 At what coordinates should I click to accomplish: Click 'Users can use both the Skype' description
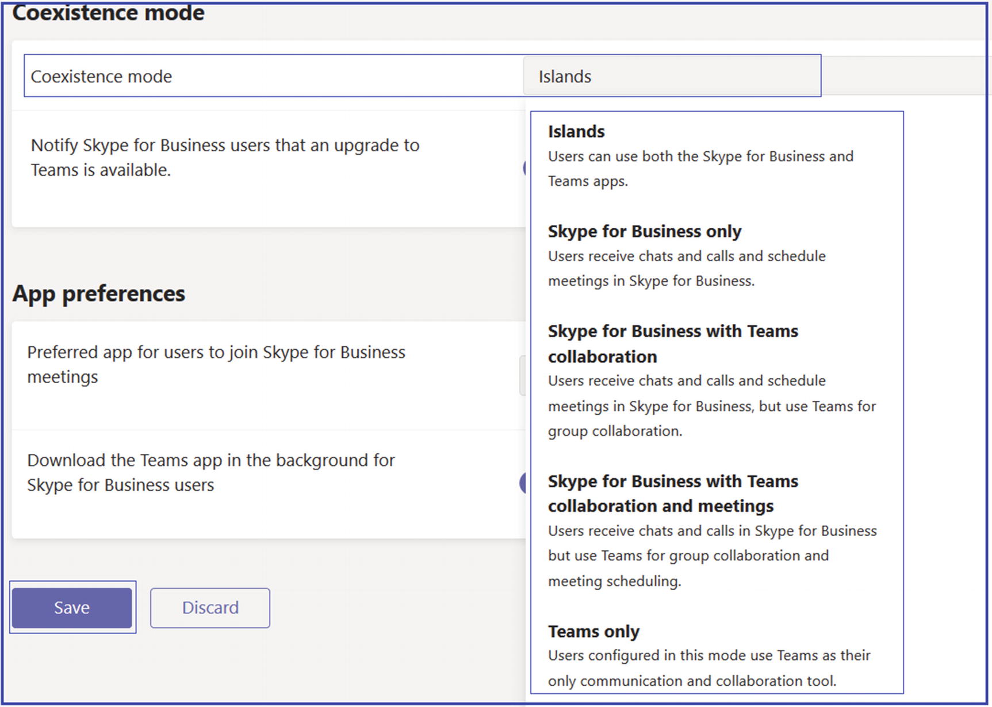click(x=700, y=169)
